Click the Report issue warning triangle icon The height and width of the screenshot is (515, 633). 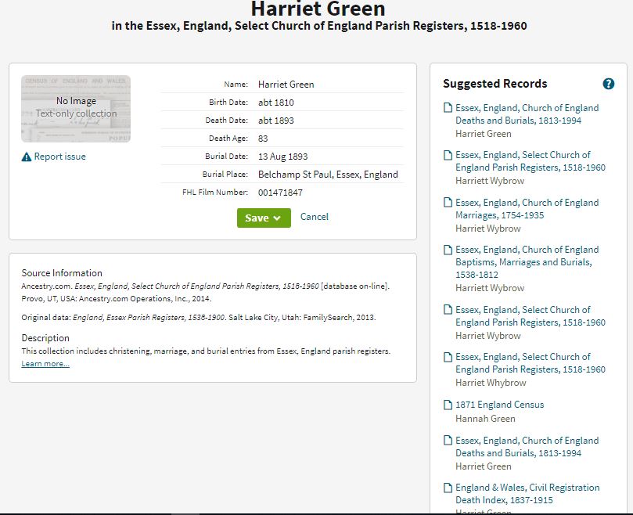[27, 157]
